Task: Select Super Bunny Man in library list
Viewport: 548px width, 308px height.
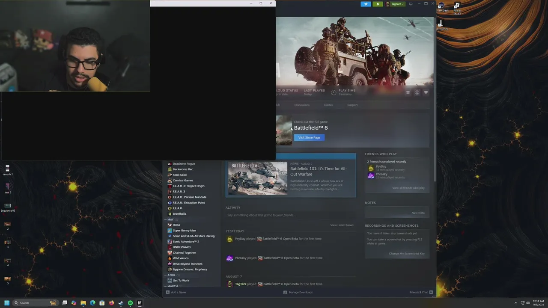Action: point(184,230)
